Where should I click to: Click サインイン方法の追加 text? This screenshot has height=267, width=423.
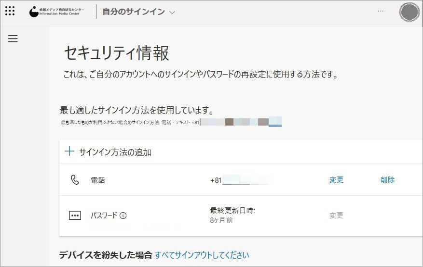pos(115,153)
